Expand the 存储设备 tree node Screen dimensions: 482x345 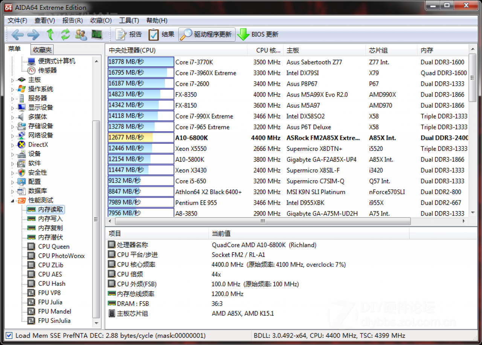click(x=12, y=126)
